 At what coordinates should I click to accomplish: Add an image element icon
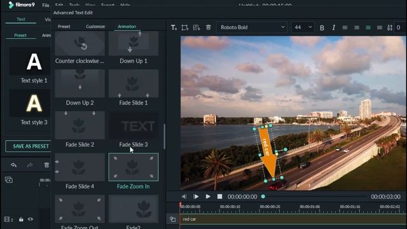pyautogui.click(x=197, y=27)
